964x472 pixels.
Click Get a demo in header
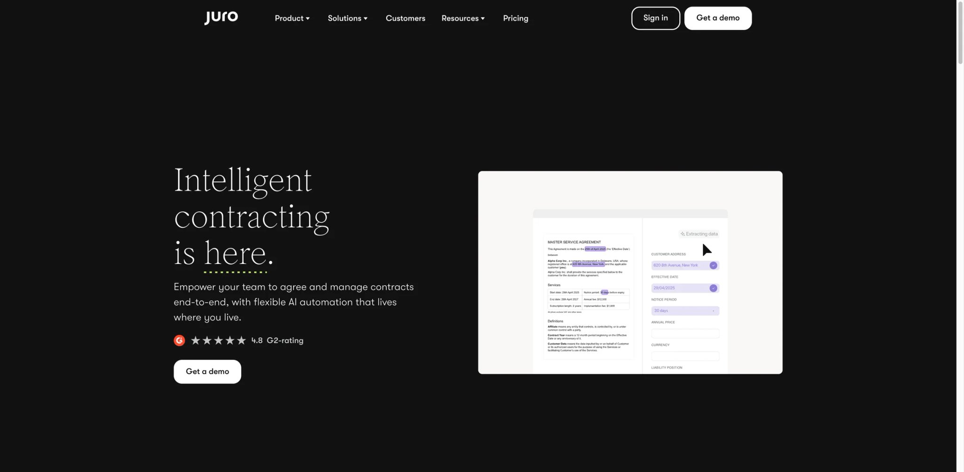[x=718, y=18]
